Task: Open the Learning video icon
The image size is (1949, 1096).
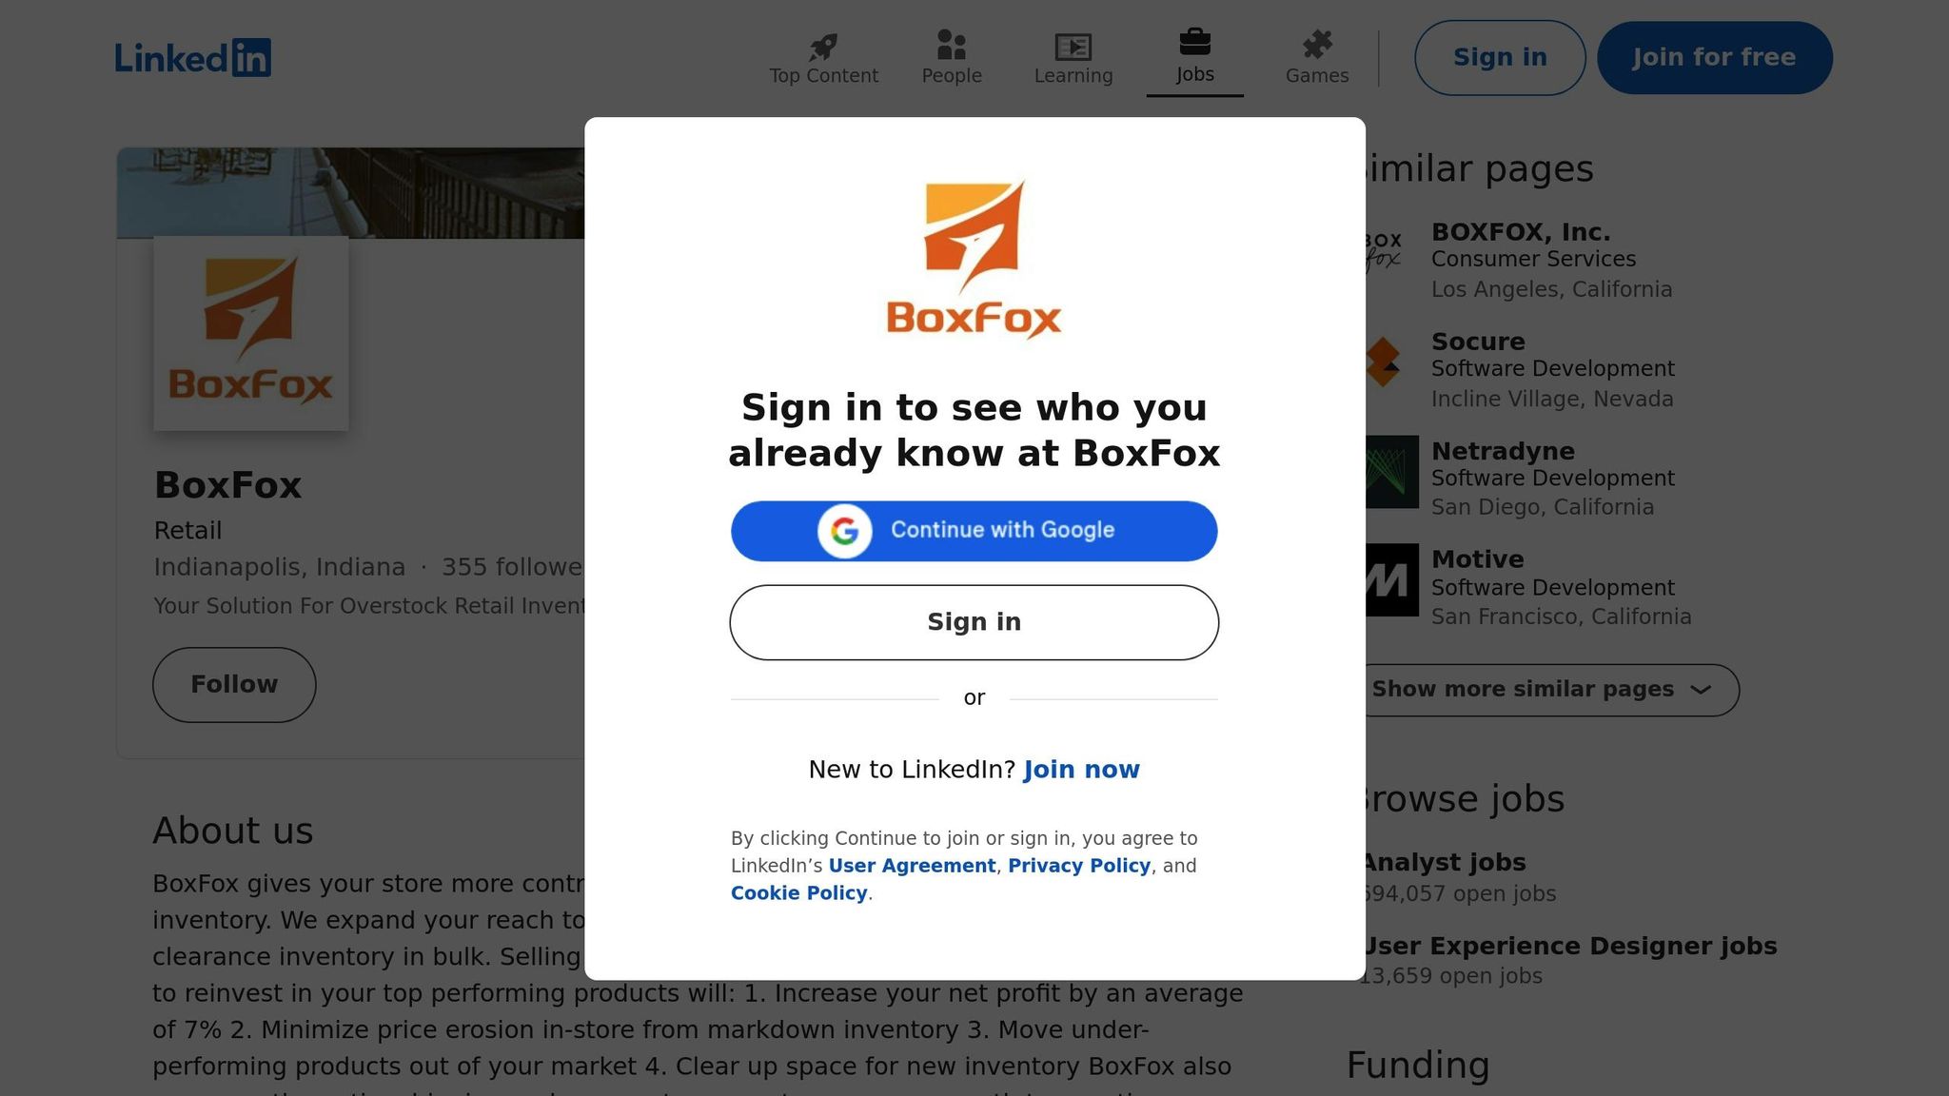Action: coord(1073,47)
